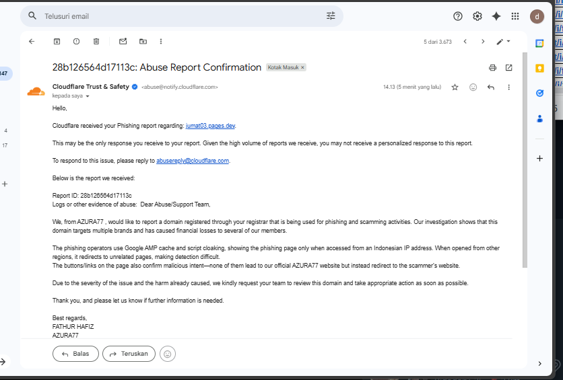Click Report ID: 28b126564d17113c line

pyautogui.click(x=92, y=196)
